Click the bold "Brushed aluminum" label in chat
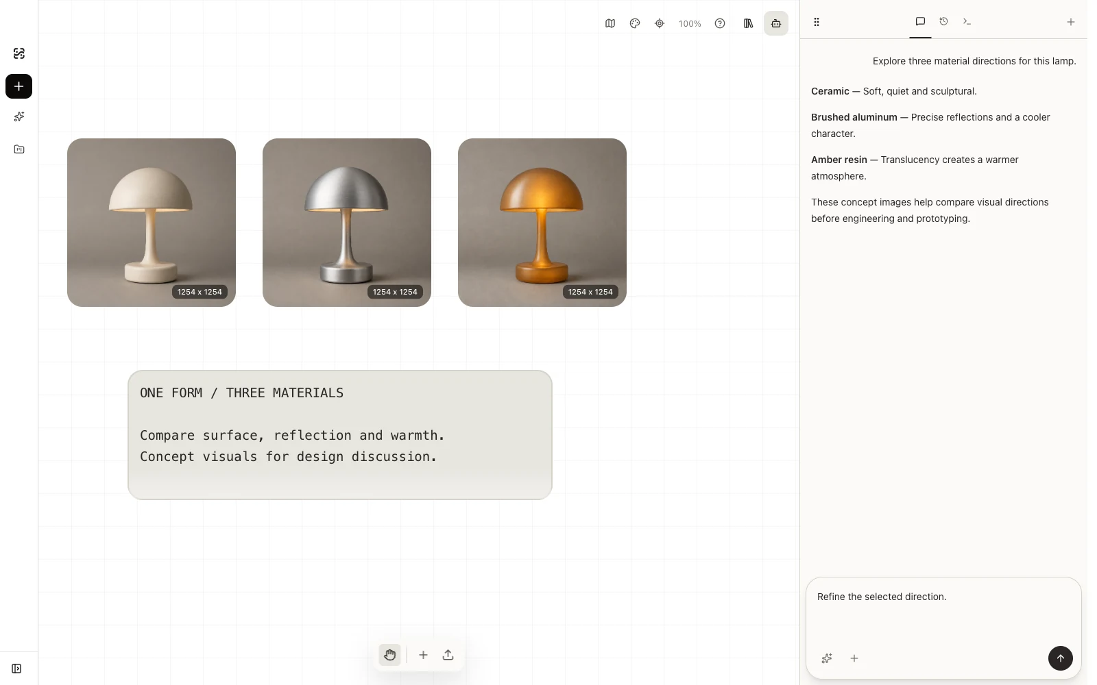Screen dimensions: 1097x685 (854, 117)
